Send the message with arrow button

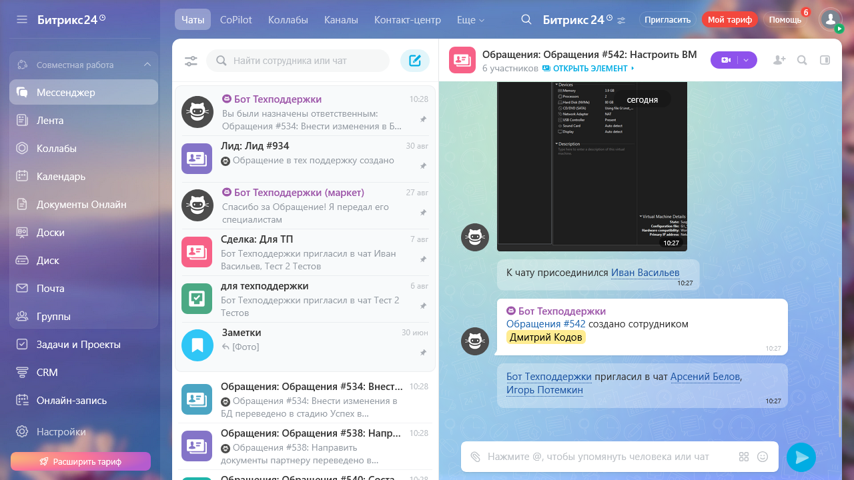(801, 457)
